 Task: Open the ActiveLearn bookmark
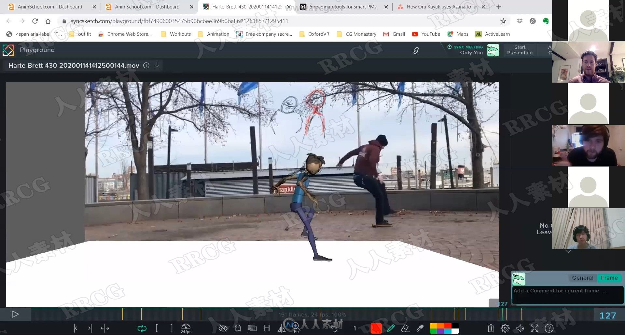[493, 34]
